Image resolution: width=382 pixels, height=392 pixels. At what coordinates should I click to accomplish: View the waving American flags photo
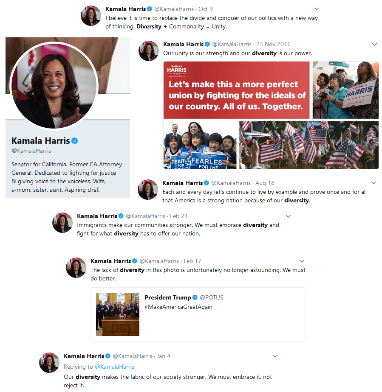(x=309, y=145)
